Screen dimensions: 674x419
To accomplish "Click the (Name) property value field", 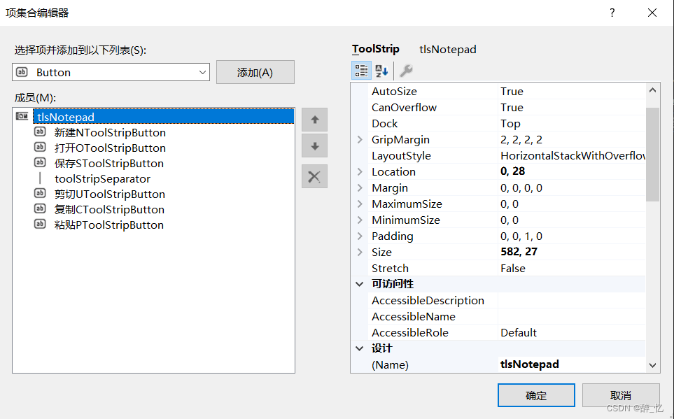I will (x=570, y=364).
